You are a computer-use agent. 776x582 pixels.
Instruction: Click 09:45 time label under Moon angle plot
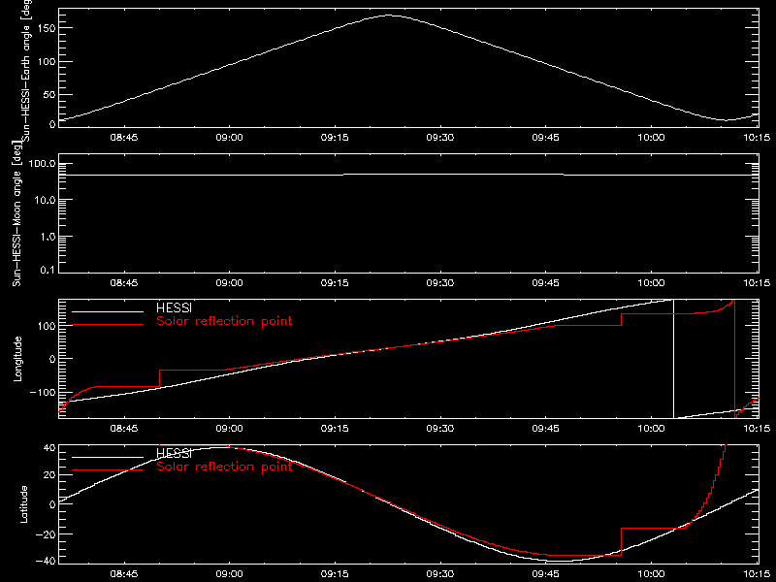point(545,283)
